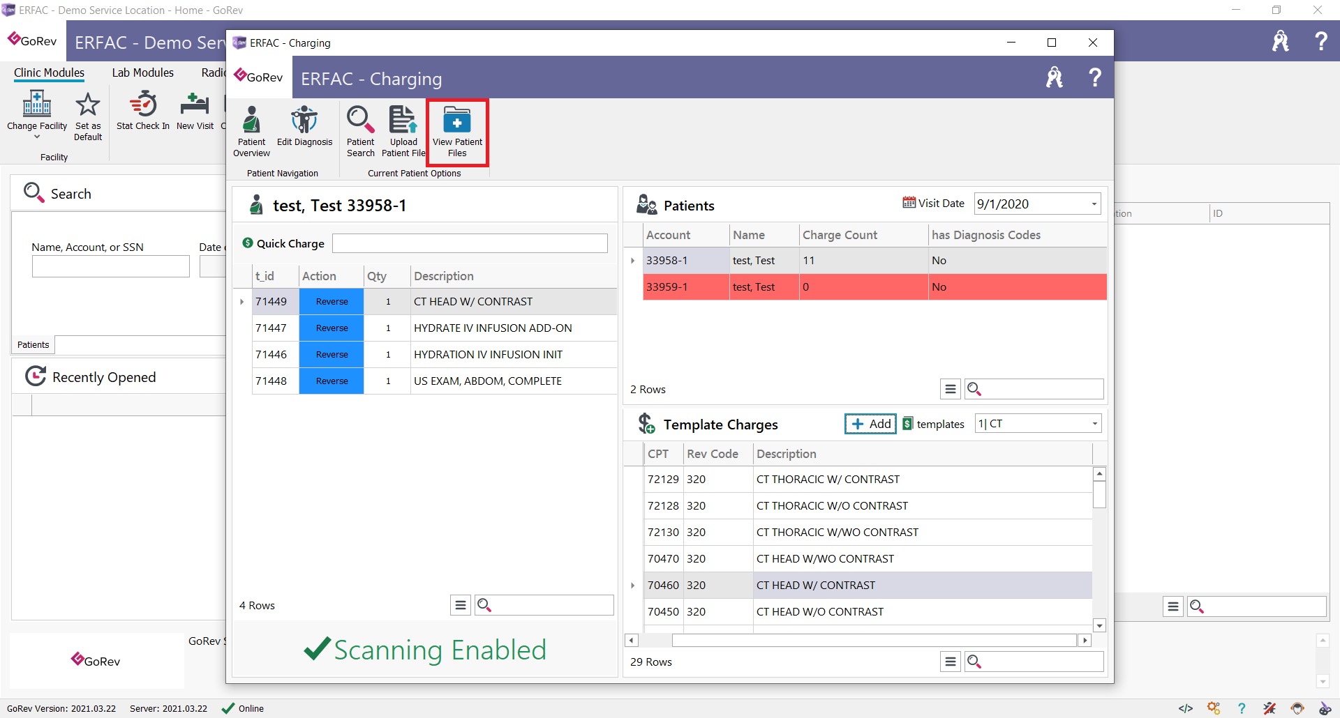Sort Patients by Account column header
Screen dimensions: 1340x718
[686, 236]
